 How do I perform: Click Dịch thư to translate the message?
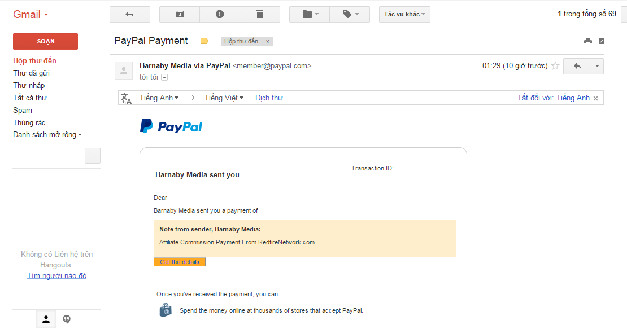269,98
